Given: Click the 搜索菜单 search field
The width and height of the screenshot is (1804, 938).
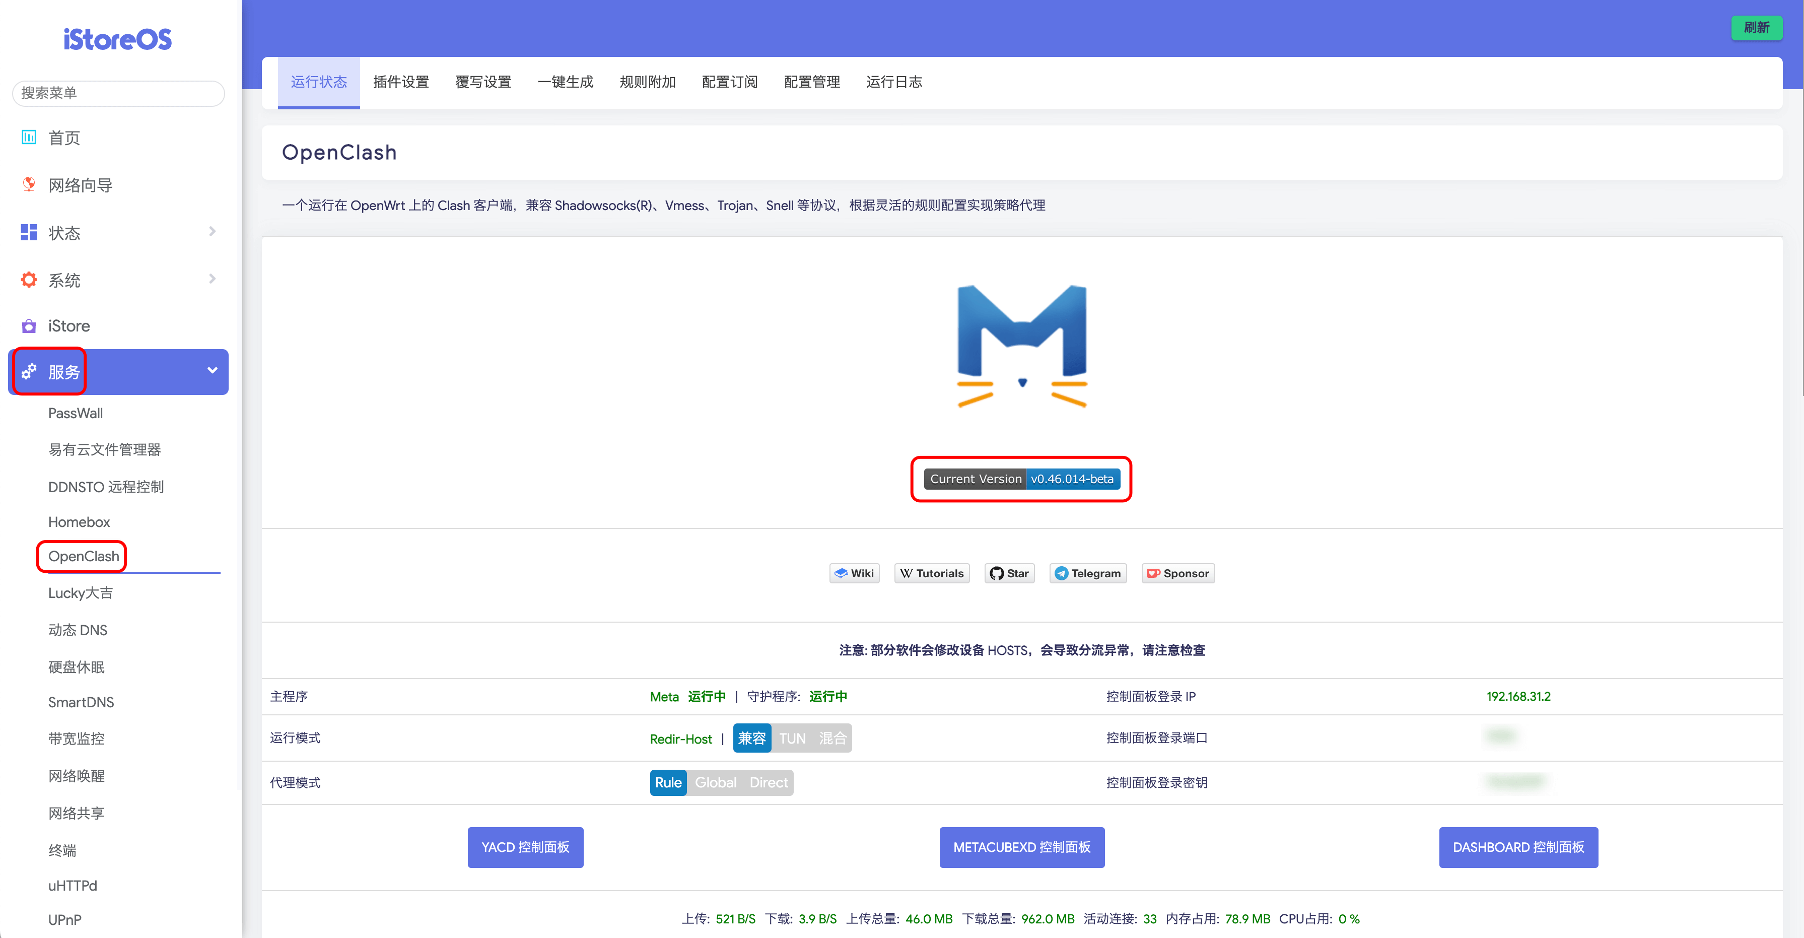Looking at the screenshot, I should click(118, 93).
